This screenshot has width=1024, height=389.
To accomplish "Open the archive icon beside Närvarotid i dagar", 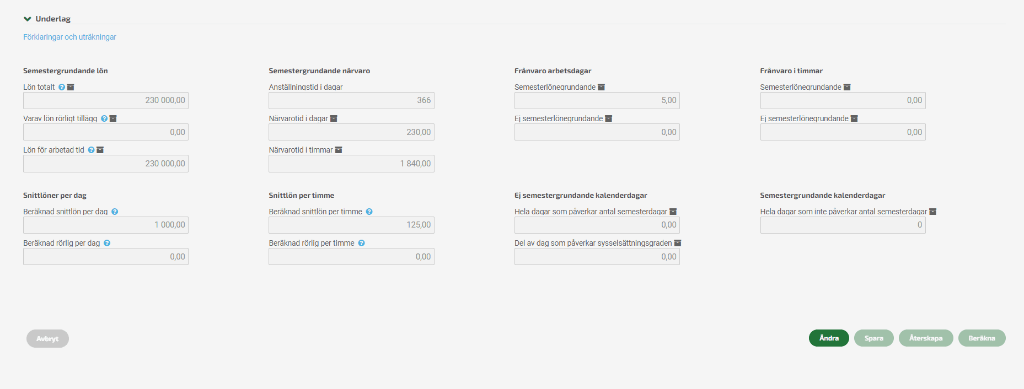I will [334, 118].
